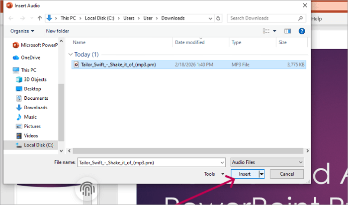Go forward using the forward arrow
The height and width of the screenshot is (205, 348).
[22, 18]
